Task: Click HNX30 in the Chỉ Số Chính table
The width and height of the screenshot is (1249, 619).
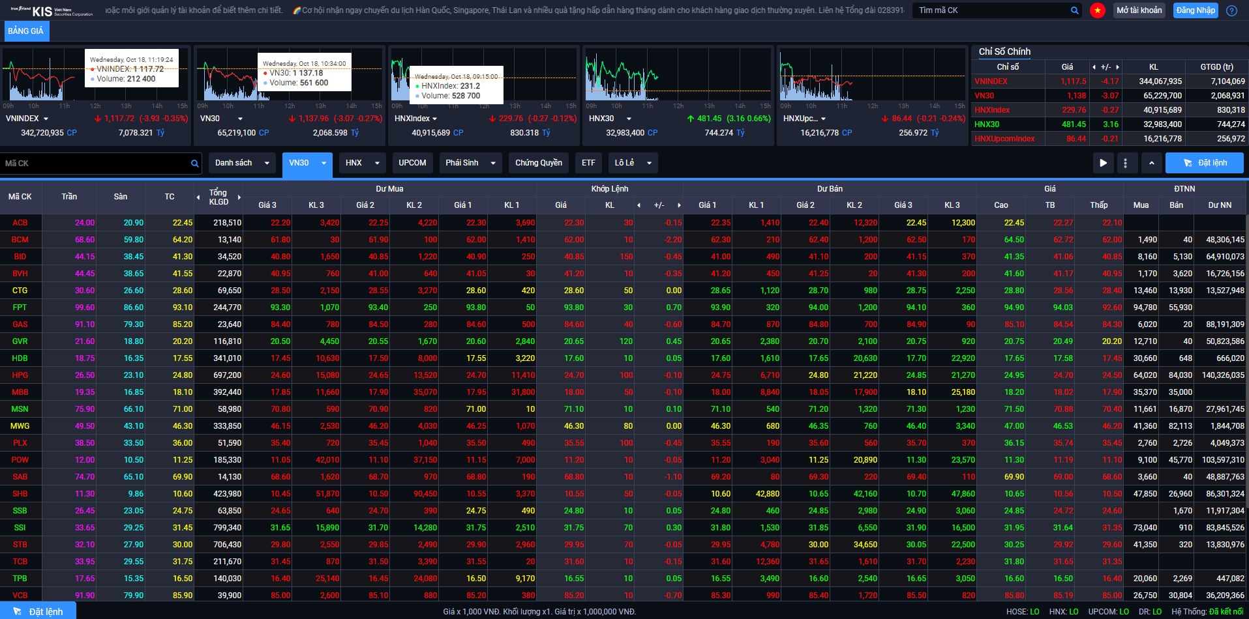Action: (987, 124)
